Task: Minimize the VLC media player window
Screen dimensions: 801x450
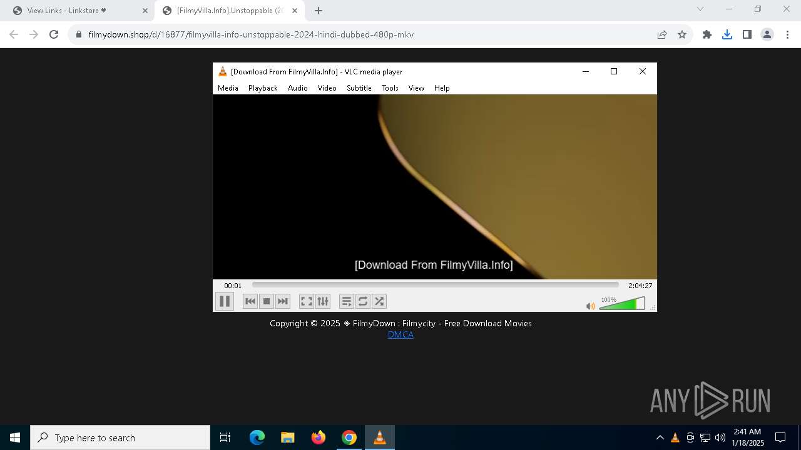Action: tap(586, 71)
